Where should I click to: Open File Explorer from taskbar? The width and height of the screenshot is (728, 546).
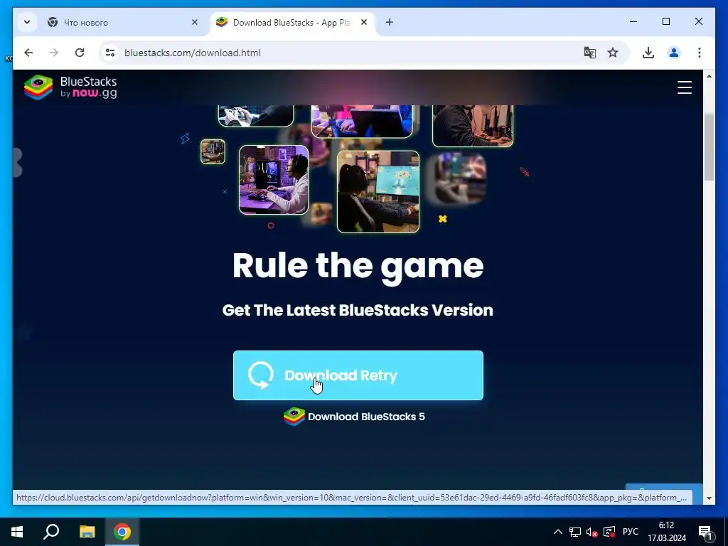tap(87, 532)
